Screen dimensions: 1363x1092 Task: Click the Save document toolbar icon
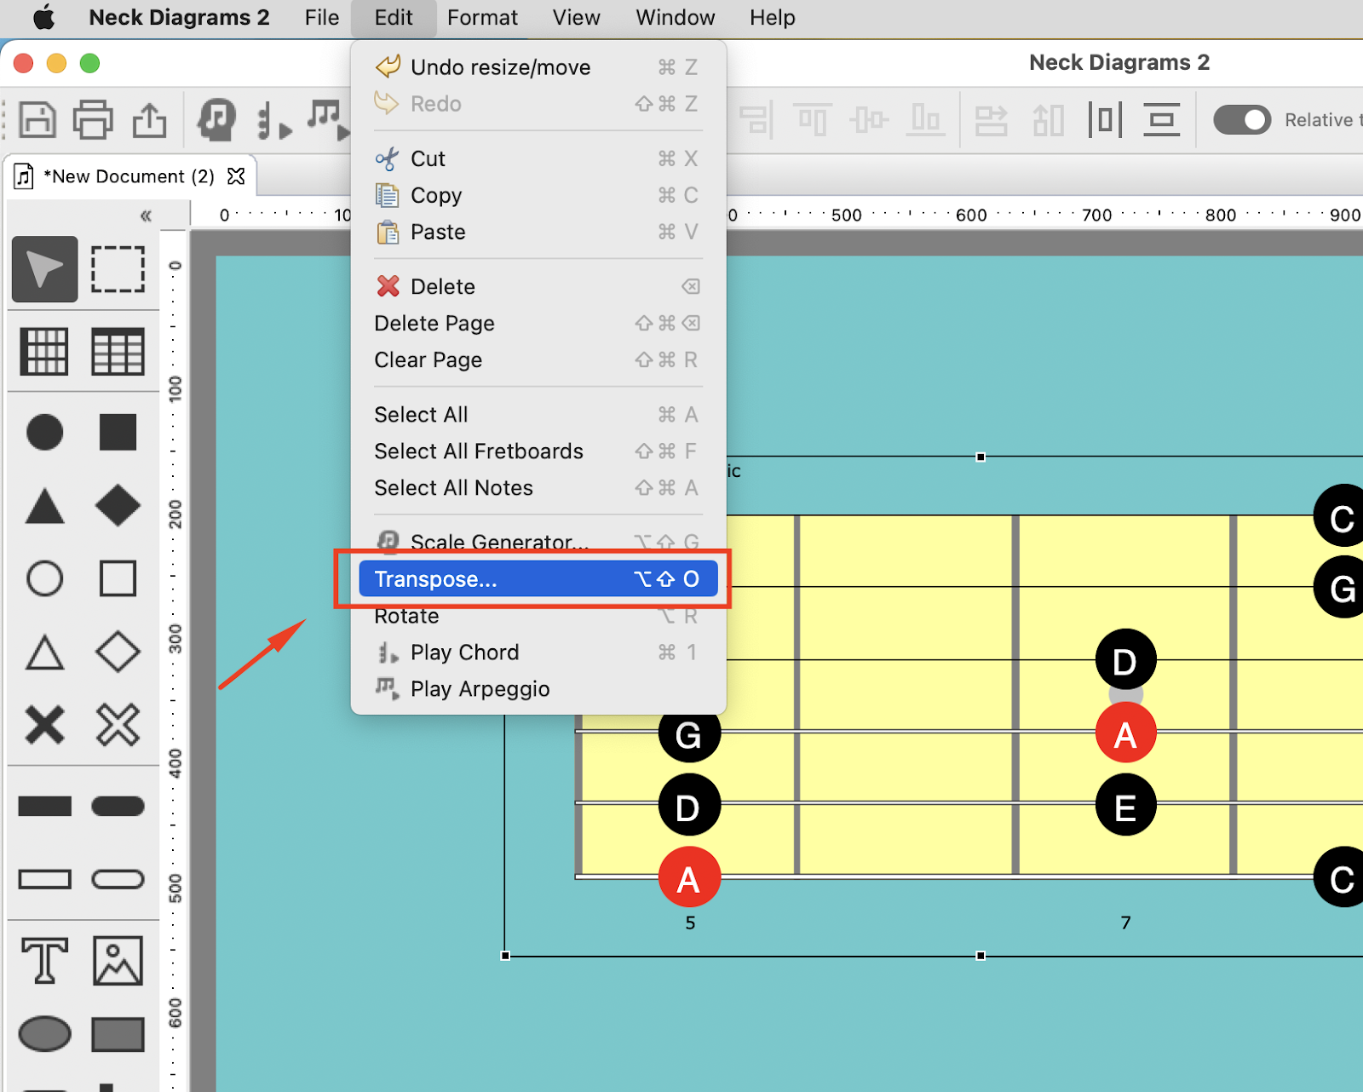point(37,120)
